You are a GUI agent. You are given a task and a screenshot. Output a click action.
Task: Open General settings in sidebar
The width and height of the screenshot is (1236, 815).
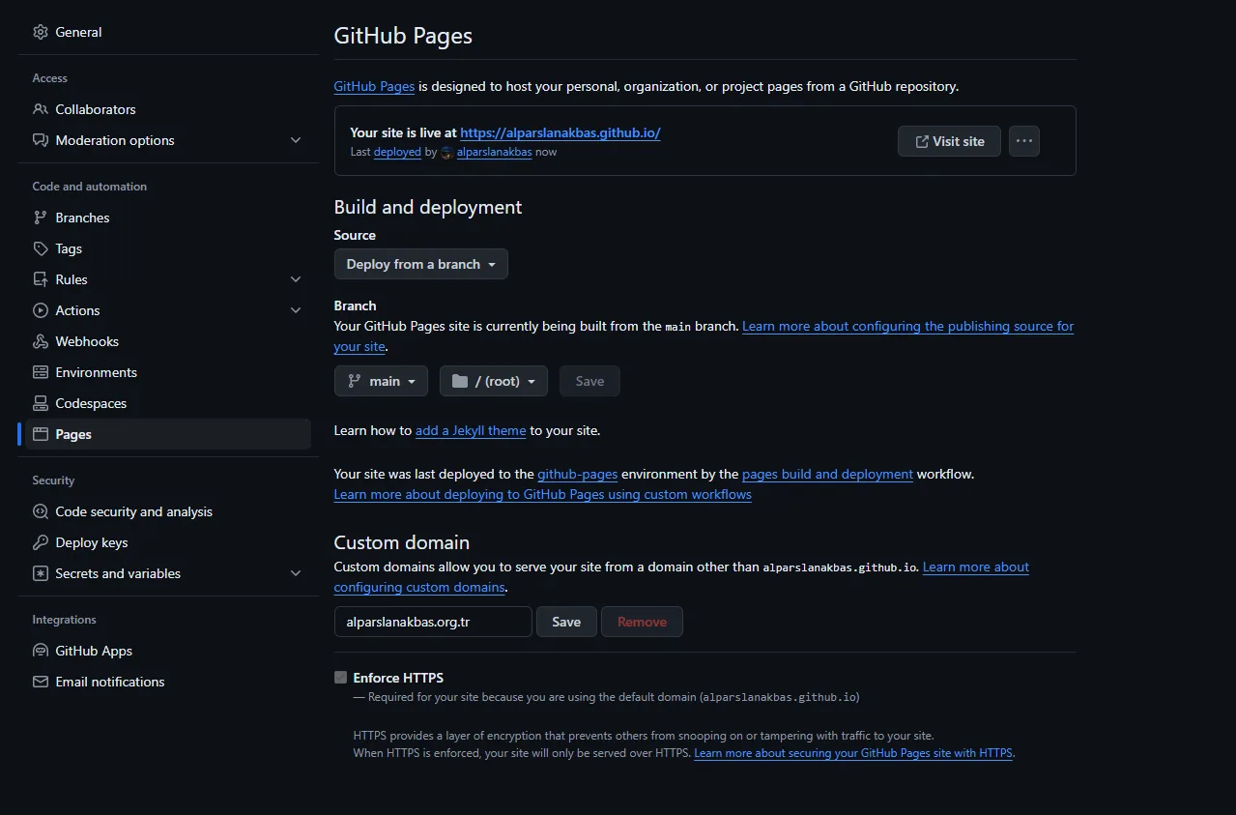click(168, 32)
